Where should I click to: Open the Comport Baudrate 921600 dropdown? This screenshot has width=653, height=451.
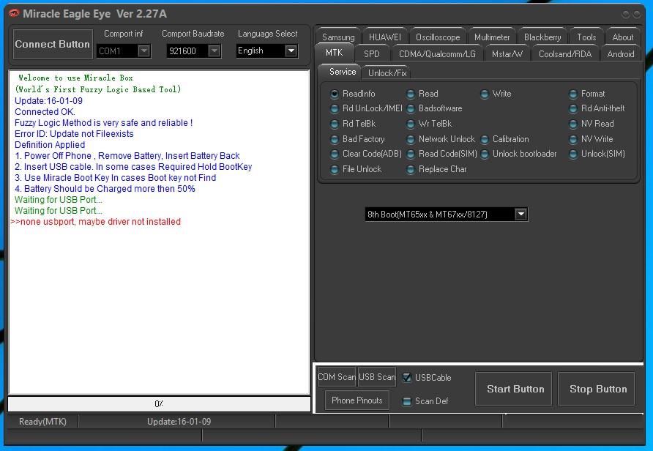[x=194, y=51]
